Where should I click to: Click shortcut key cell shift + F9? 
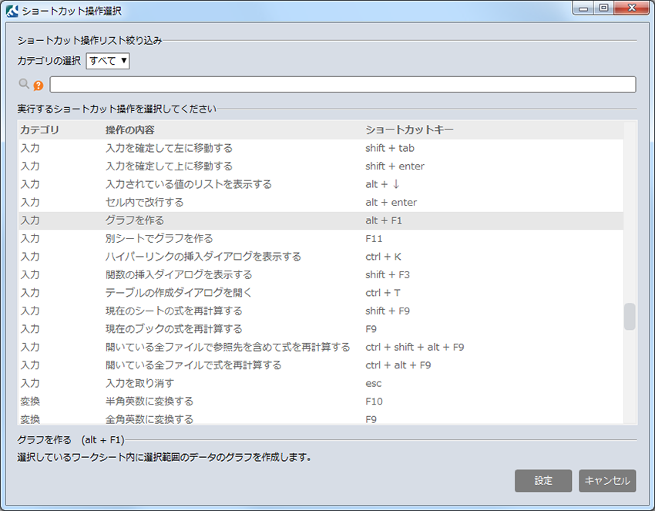(388, 311)
